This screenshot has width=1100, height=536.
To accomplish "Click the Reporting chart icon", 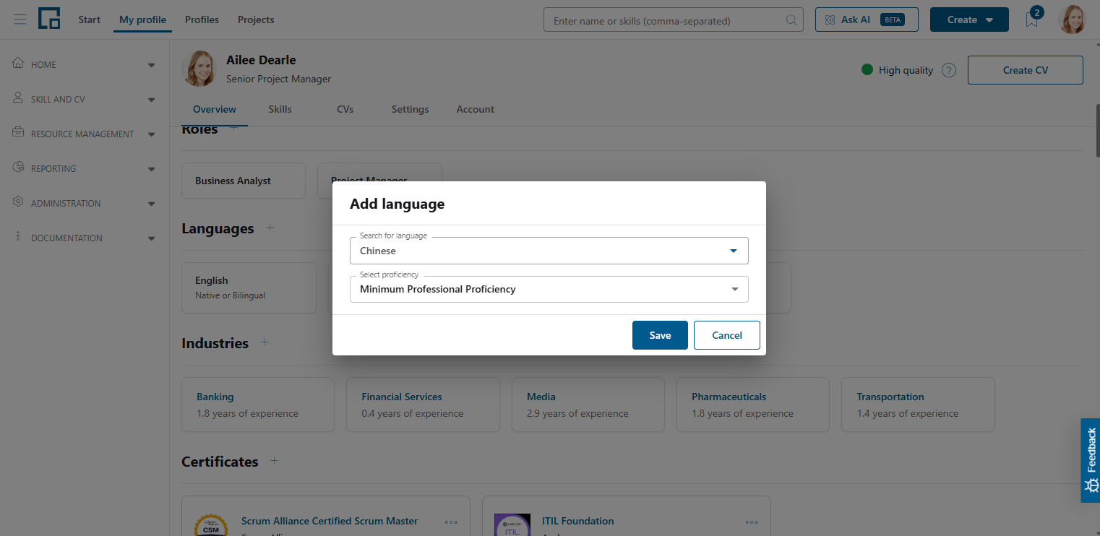I will pos(19,168).
